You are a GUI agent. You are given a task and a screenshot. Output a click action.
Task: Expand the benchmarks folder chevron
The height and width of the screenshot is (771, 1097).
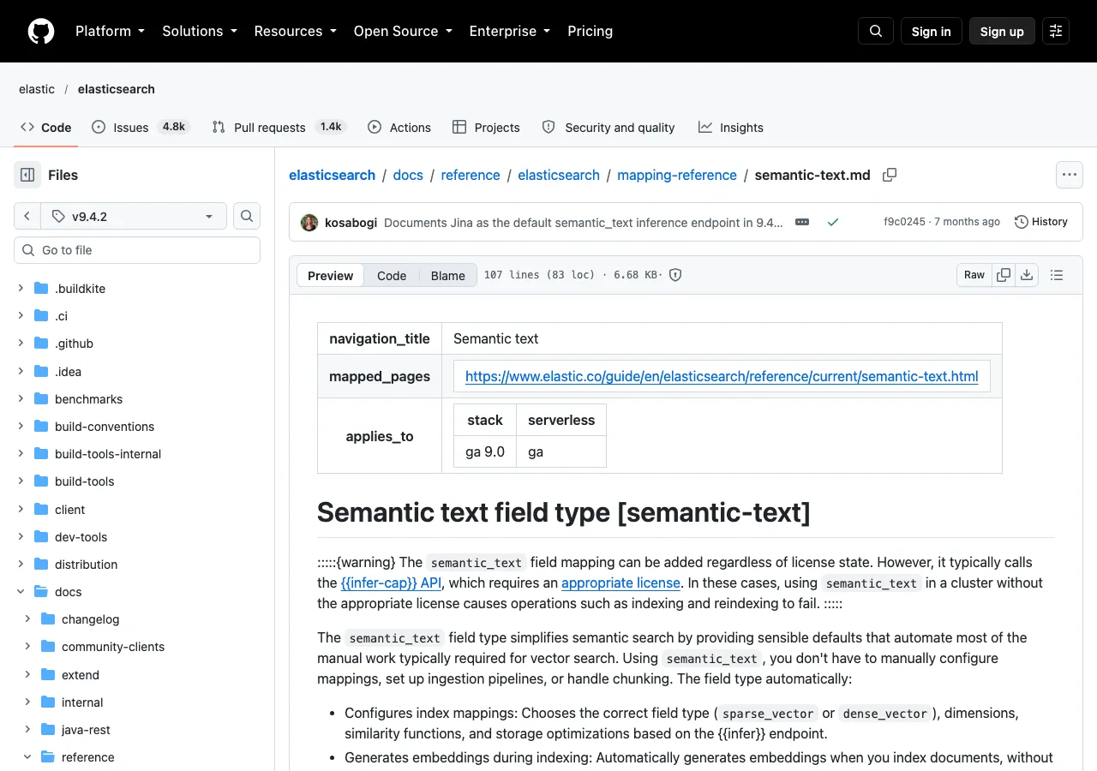pyautogui.click(x=21, y=399)
